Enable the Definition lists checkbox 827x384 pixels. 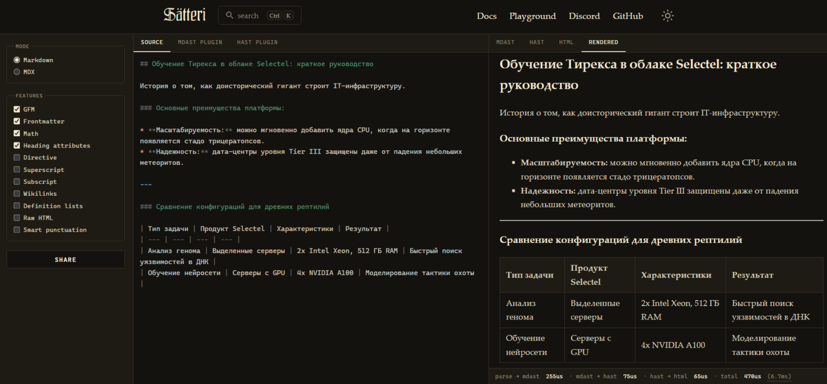[x=17, y=206]
